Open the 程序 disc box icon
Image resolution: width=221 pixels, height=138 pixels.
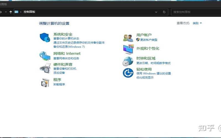tap(45, 82)
